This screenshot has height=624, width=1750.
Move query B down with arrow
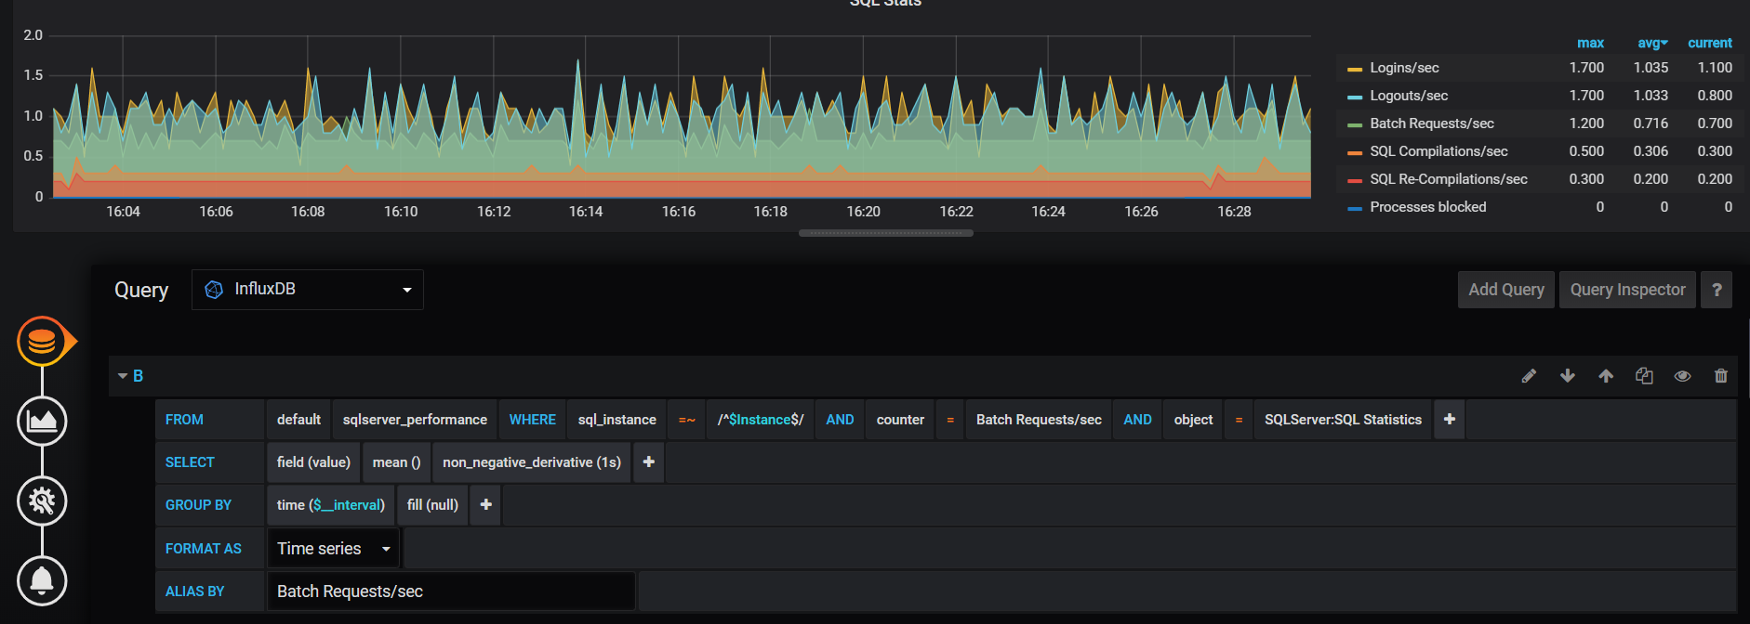(1568, 376)
